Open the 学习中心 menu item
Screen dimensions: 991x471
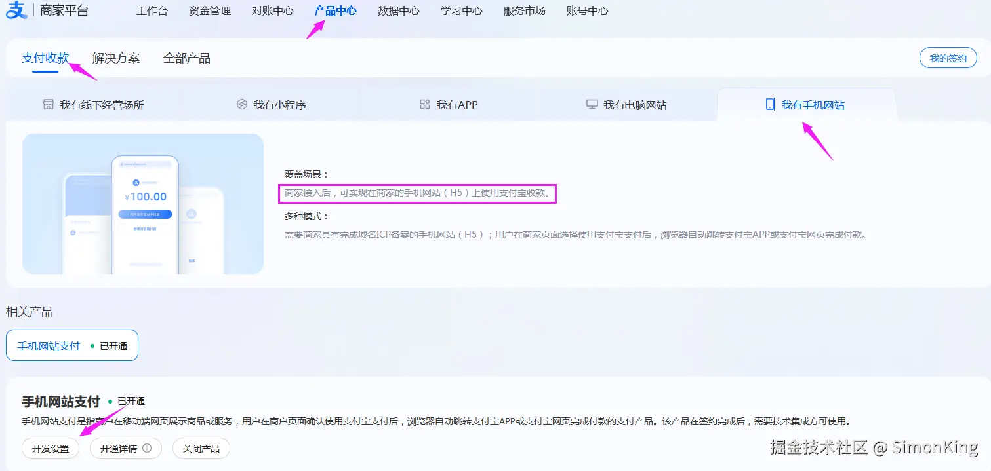tap(462, 10)
